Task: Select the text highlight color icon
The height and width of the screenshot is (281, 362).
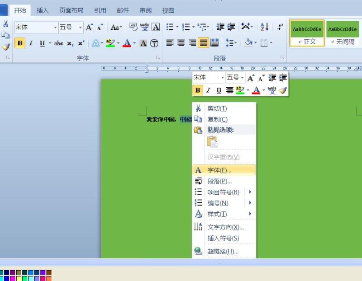Action: coord(109,43)
